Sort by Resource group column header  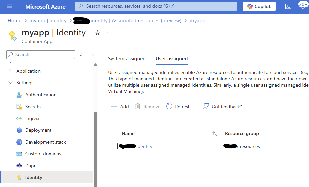(242, 134)
